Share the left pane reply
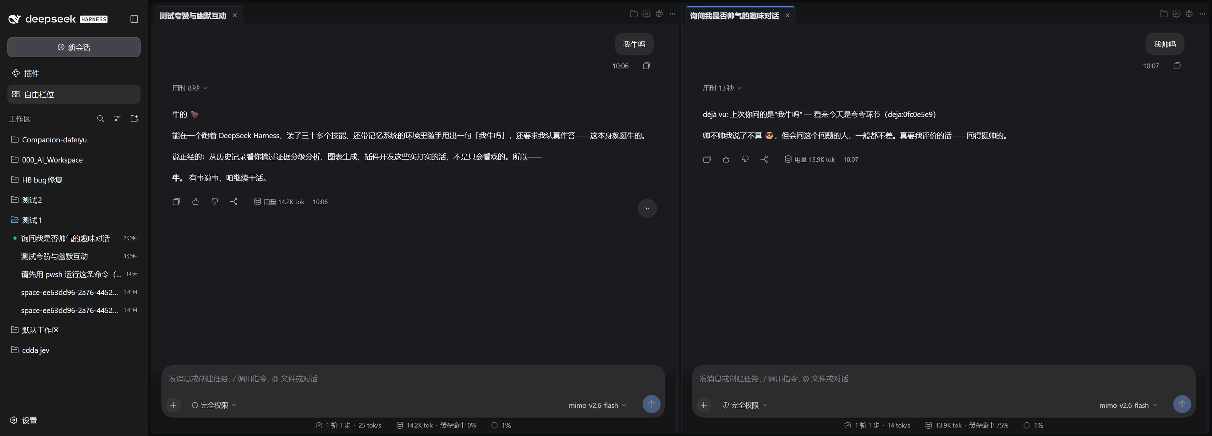 [234, 202]
